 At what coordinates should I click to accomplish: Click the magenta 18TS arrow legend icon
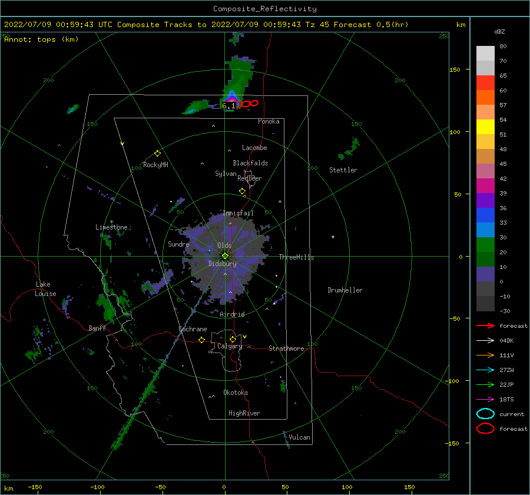click(485, 400)
